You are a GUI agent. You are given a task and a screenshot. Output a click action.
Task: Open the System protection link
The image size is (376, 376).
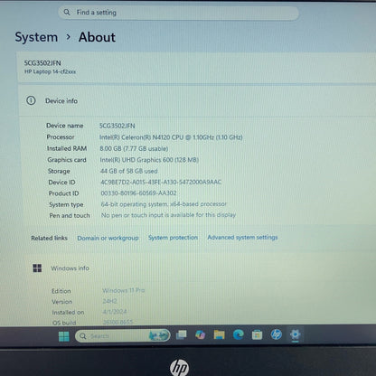pos(173,238)
